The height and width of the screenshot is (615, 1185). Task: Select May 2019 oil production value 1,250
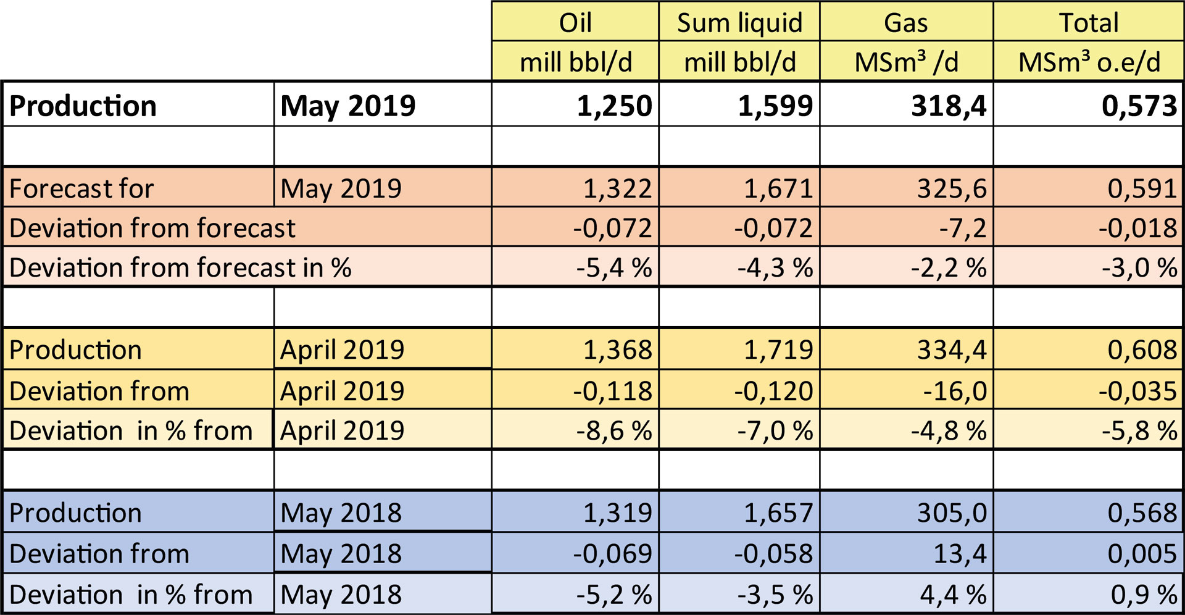point(614,106)
